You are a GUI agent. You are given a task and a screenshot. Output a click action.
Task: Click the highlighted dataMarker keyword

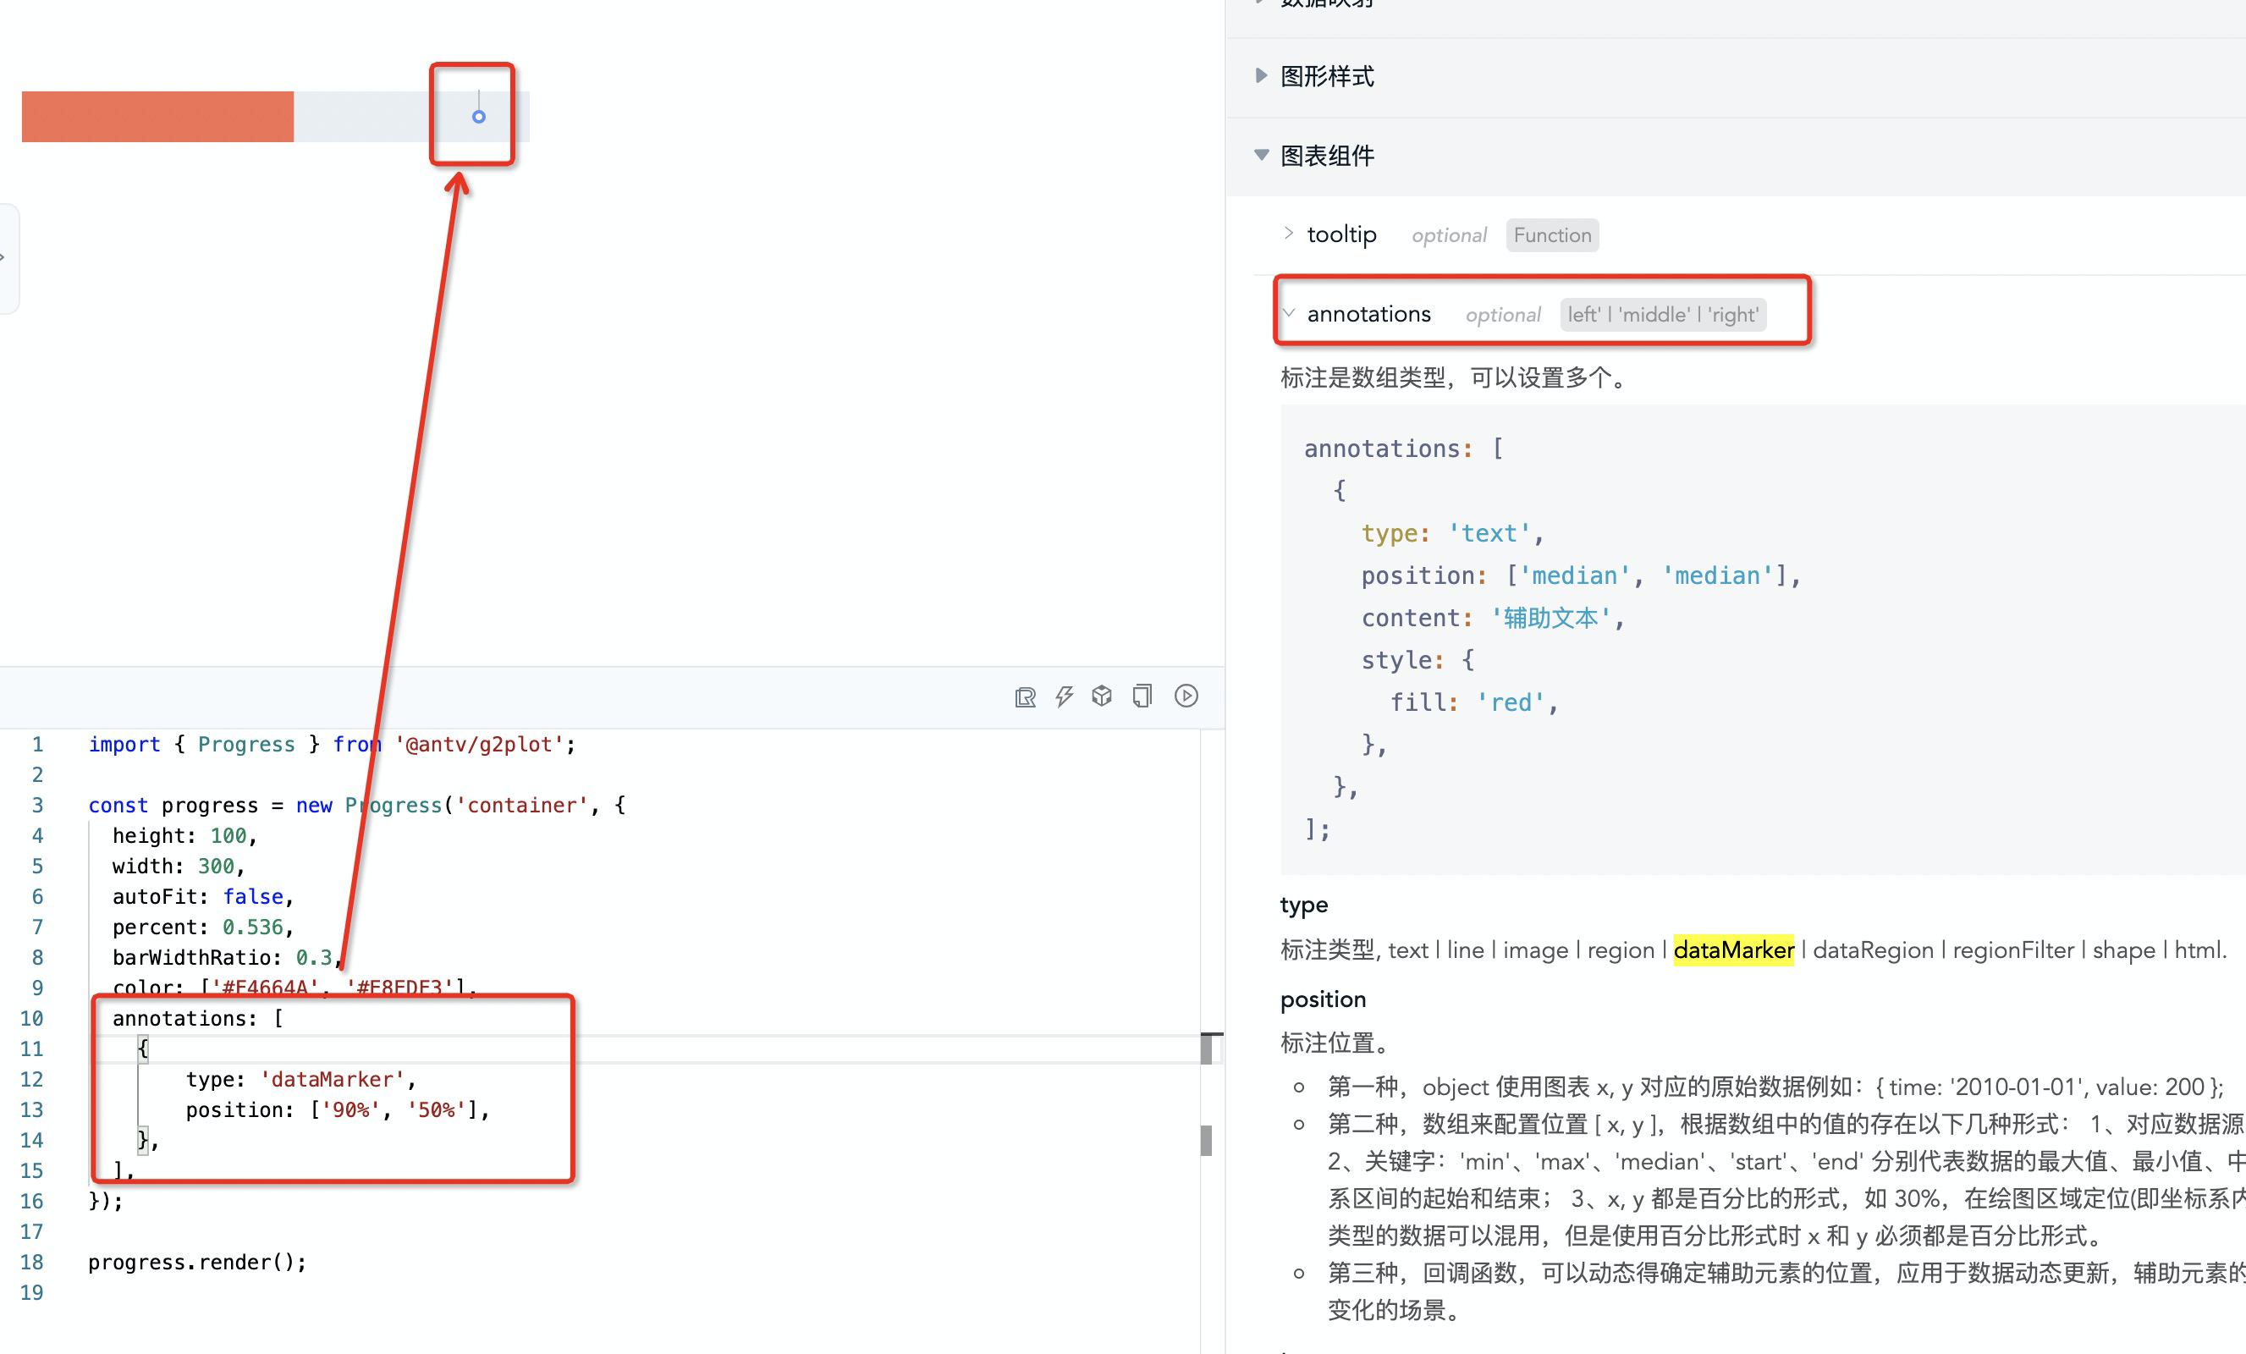point(1733,949)
